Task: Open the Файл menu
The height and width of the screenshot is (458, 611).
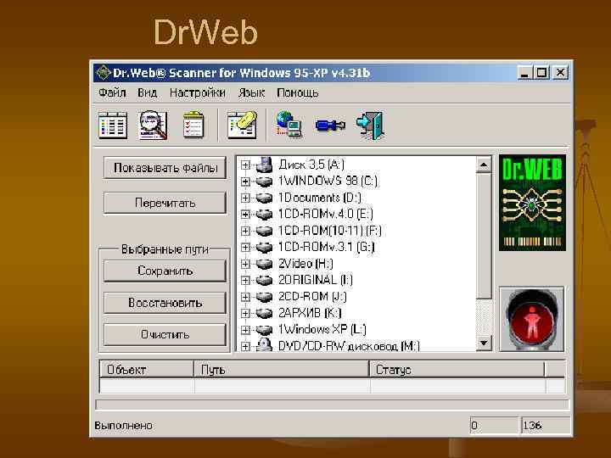Action: (x=112, y=93)
